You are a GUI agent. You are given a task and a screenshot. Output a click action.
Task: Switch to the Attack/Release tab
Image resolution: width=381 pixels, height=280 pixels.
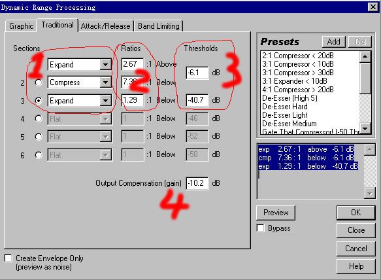105,26
